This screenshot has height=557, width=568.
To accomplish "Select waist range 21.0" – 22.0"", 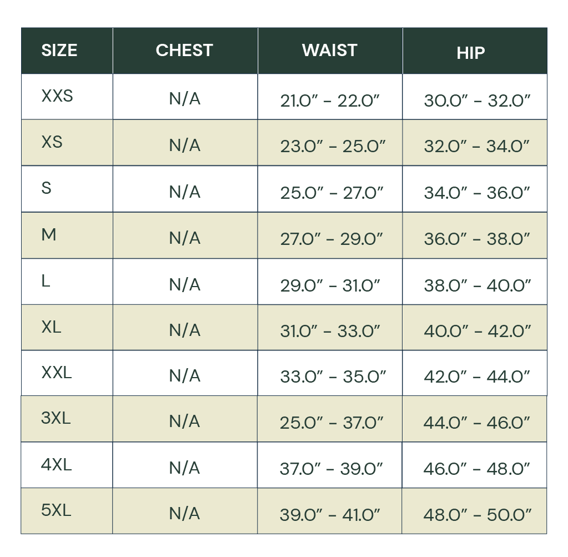I will point(330,101).
